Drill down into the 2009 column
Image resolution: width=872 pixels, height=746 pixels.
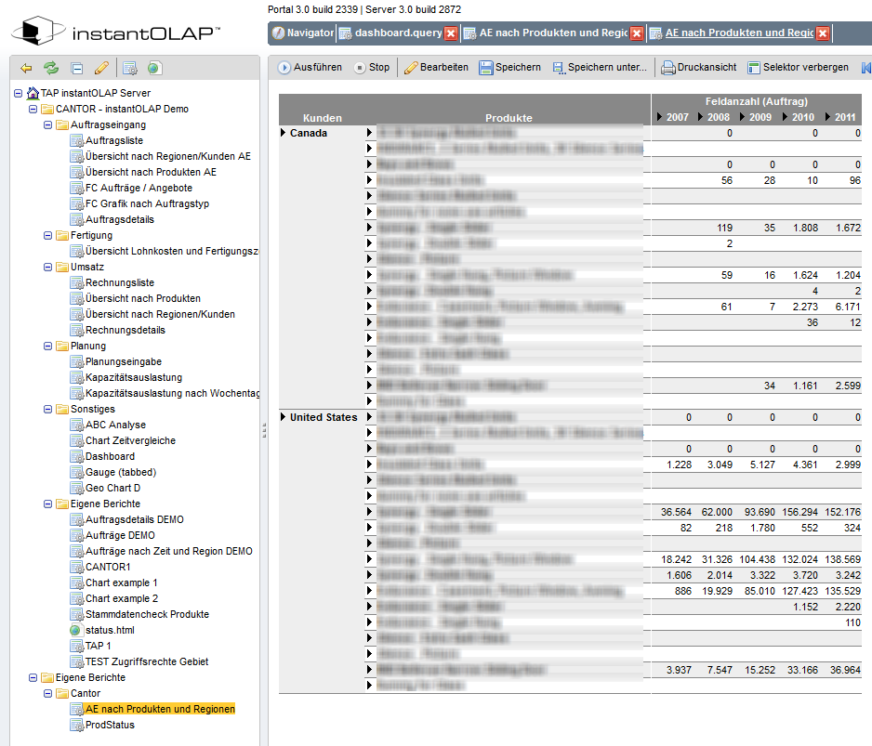click(x=742, y=117)
